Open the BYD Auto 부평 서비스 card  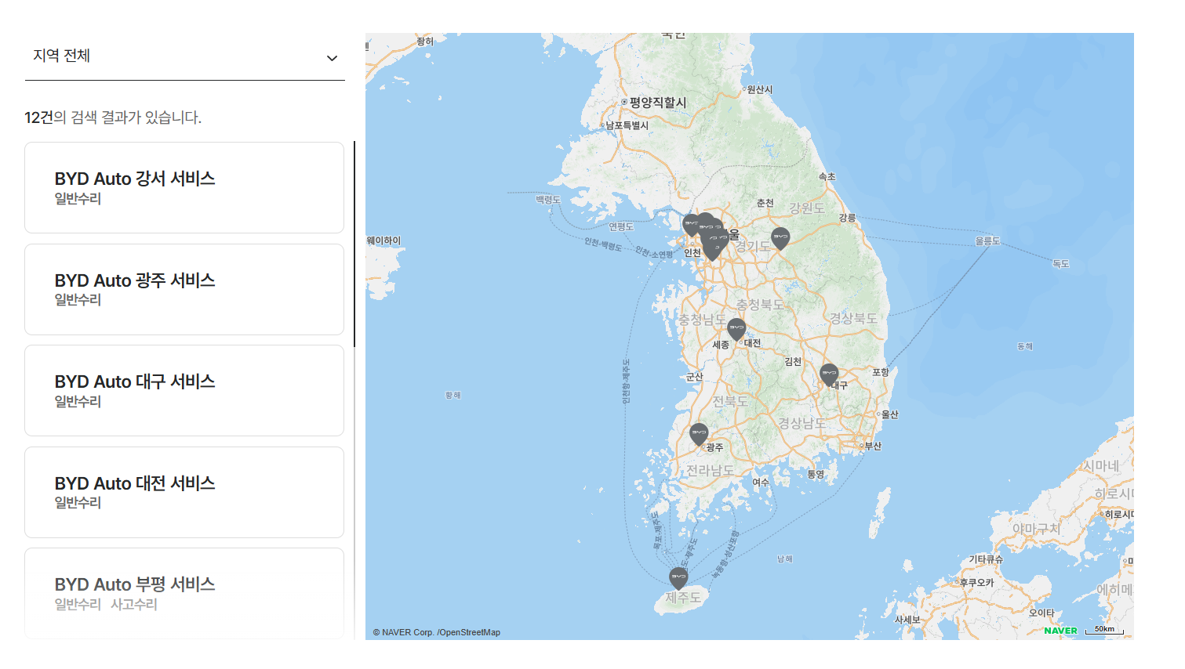pyautogui.click(x=184, y=593)
